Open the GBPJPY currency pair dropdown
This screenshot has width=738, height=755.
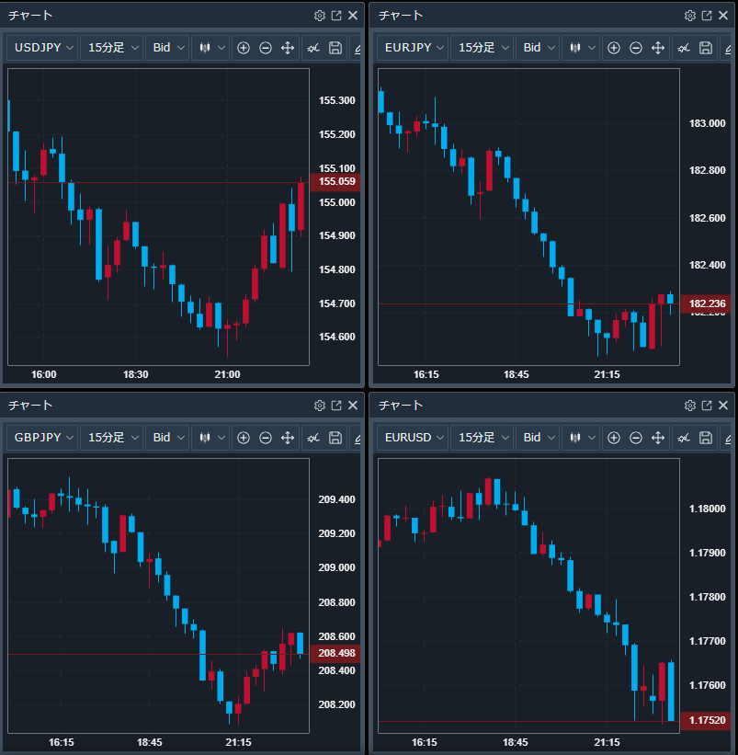(x=43, y=438)
